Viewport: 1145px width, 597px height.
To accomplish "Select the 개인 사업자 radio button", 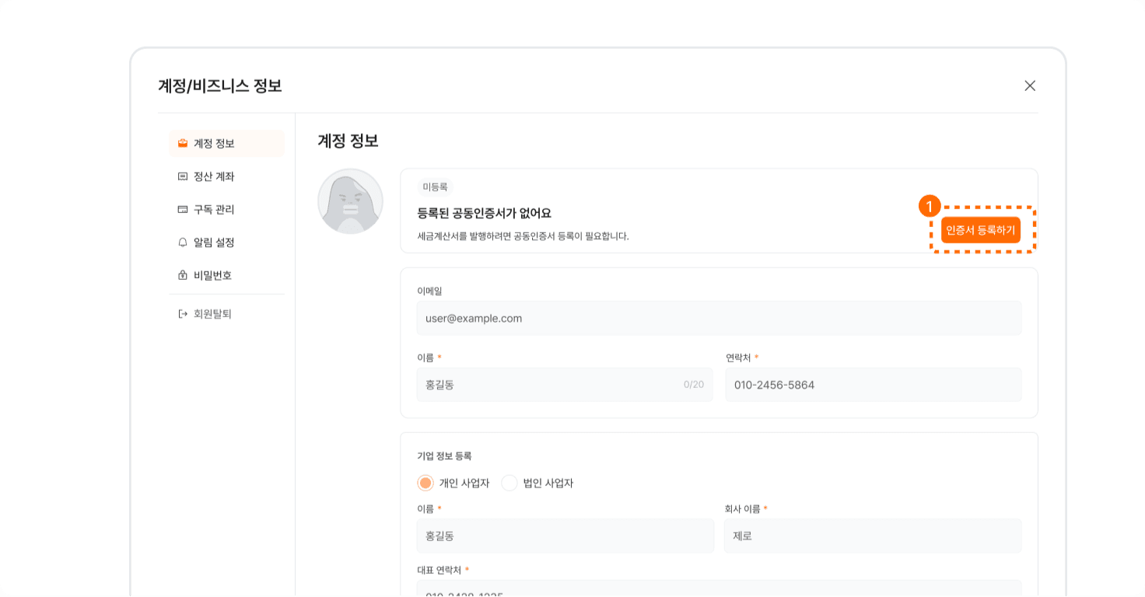I will pyautogui.click(x=425, y=483).
